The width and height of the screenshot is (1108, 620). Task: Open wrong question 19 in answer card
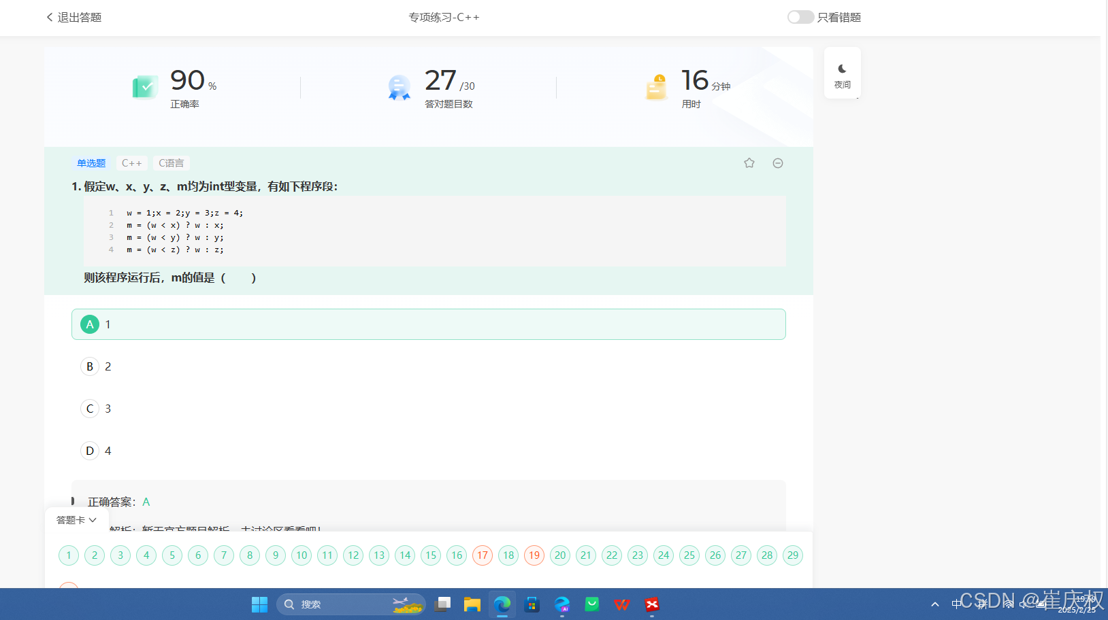click(x=534, y=555)
